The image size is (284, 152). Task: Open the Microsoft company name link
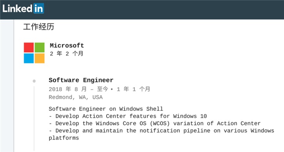[67, 45]
